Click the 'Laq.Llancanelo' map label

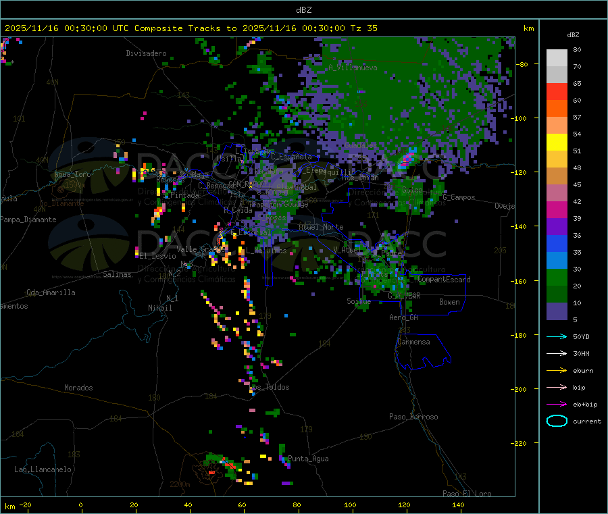[x=43, y=469]
